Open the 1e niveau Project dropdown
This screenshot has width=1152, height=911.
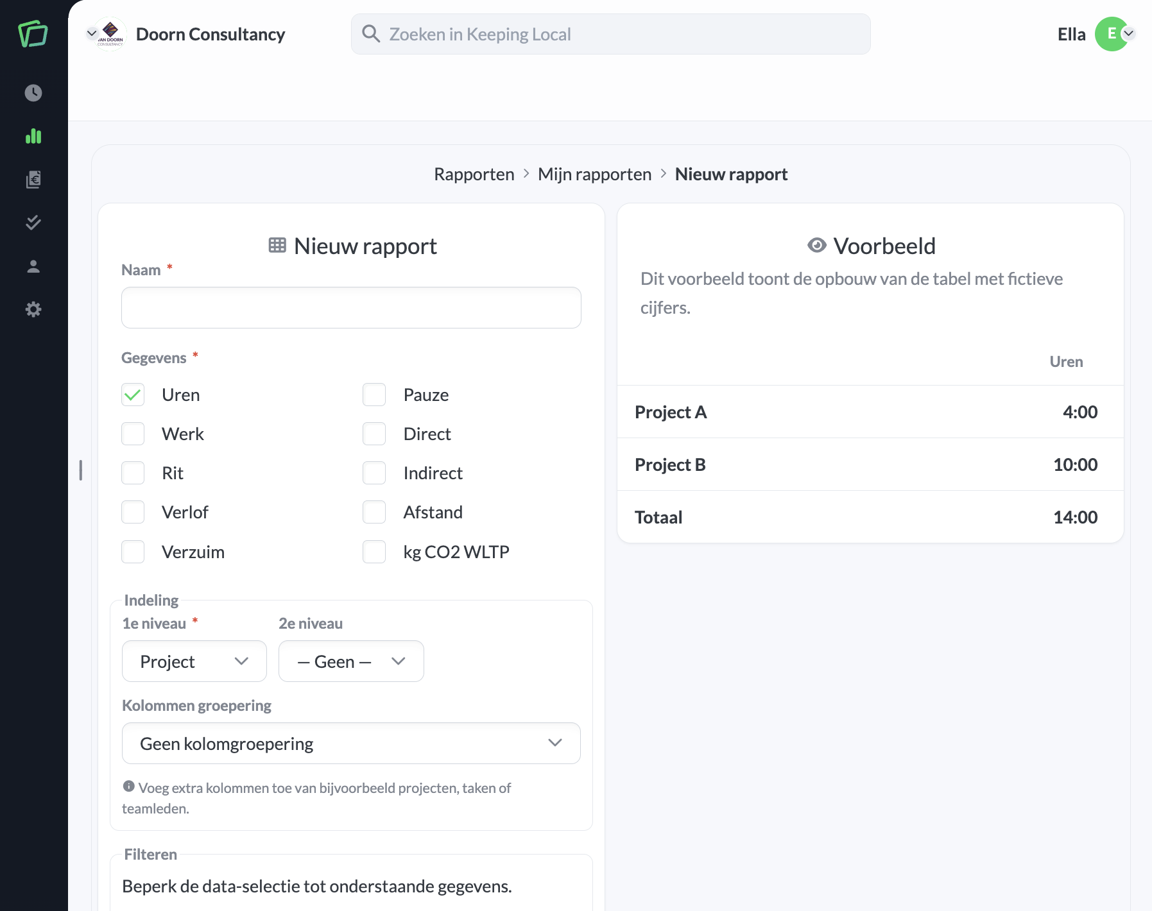click(194, 661)
